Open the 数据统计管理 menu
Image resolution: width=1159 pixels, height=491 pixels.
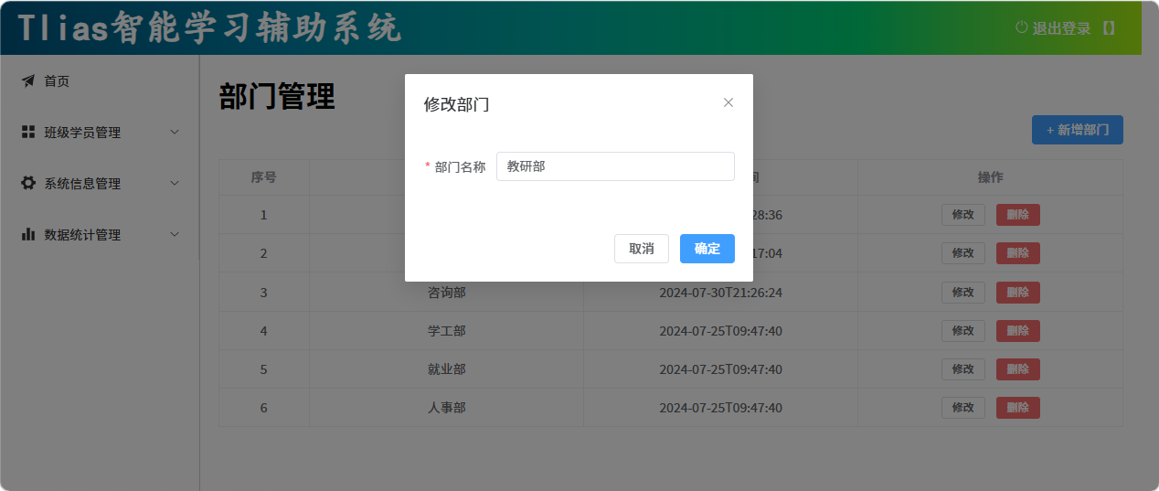click(100, 235)
